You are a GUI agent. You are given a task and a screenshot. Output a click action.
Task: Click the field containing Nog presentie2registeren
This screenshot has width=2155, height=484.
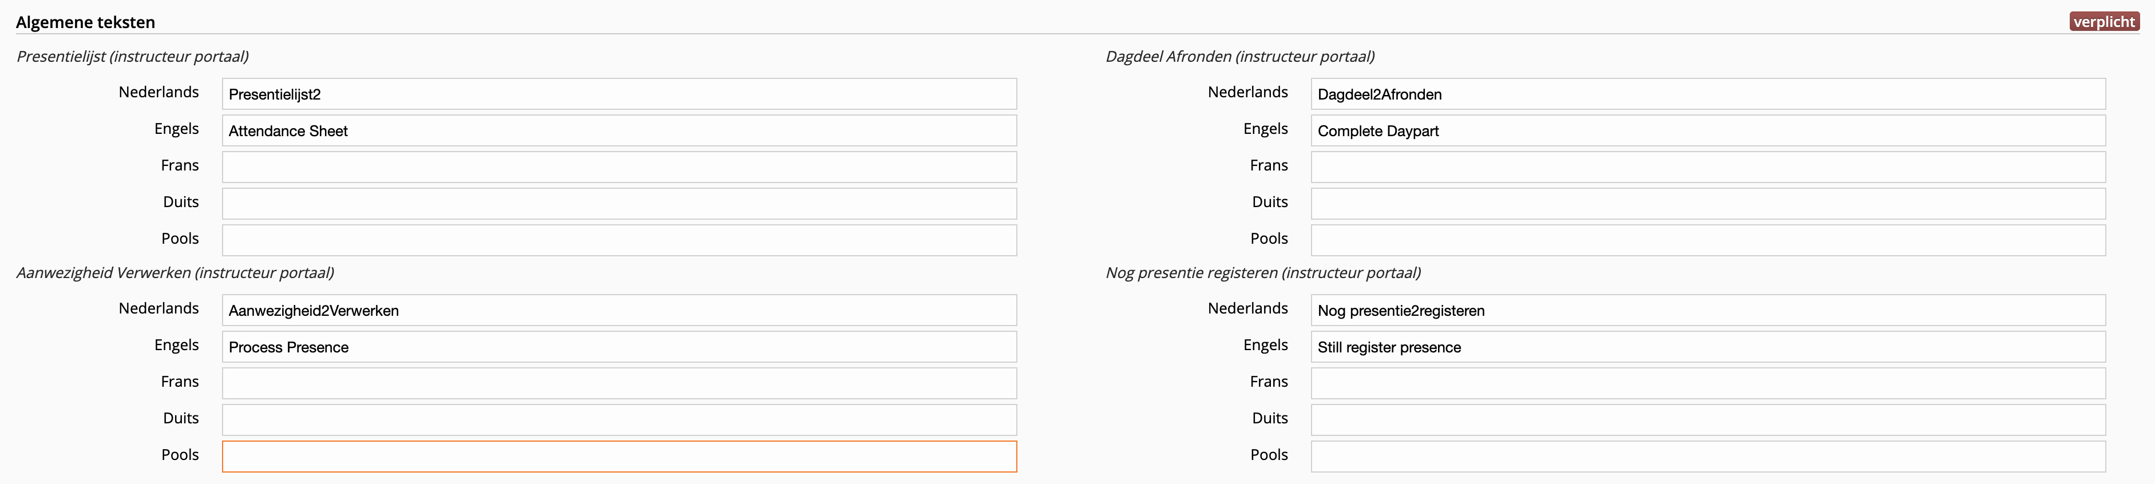(1708, 310)
